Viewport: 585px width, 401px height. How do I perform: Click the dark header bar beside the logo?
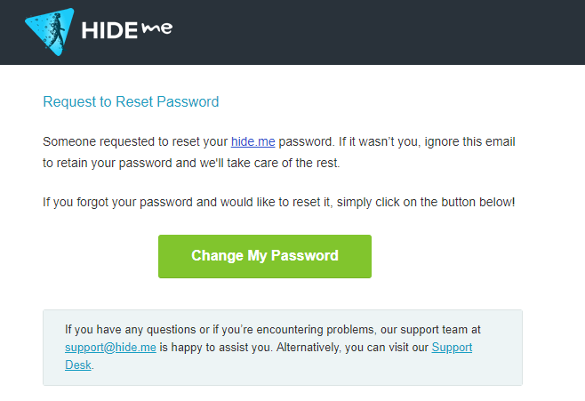[x=373, y=32]
